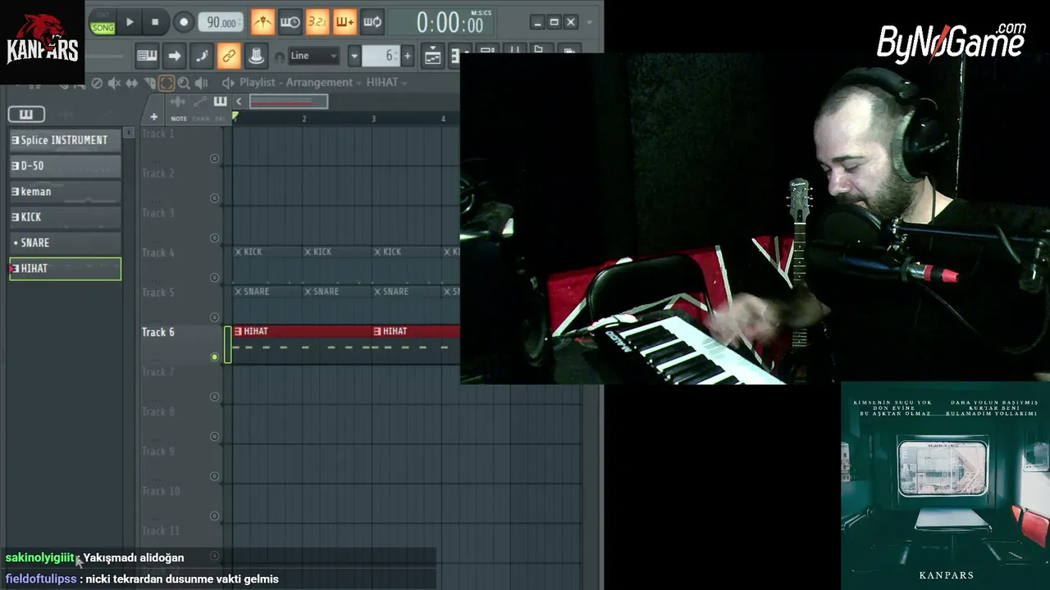Open the dropdown arrow beside the window buttons
This screenshot has width=1050, height=590.
588,22
